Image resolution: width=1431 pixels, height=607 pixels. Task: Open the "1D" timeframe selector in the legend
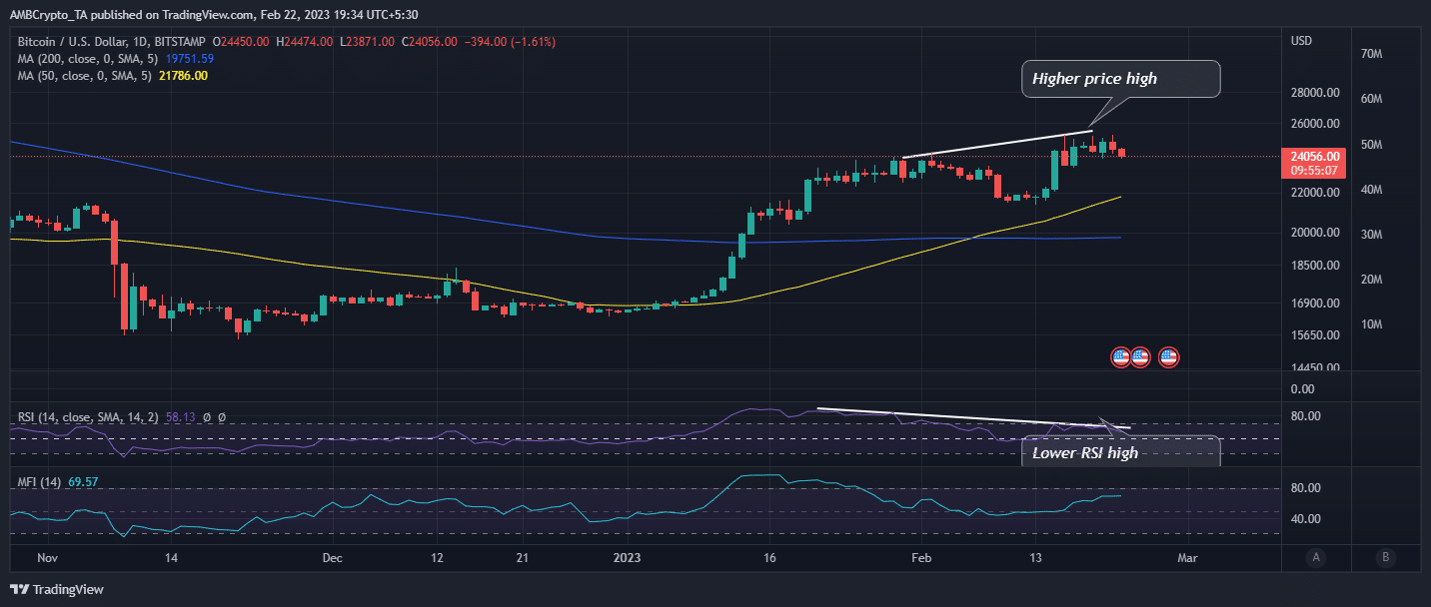coord(140,41)
